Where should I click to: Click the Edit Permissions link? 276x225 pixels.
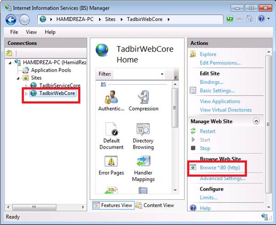(x=220, y=63)
